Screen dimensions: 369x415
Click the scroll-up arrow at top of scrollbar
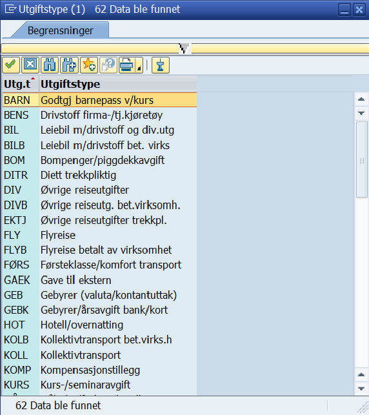361,99
